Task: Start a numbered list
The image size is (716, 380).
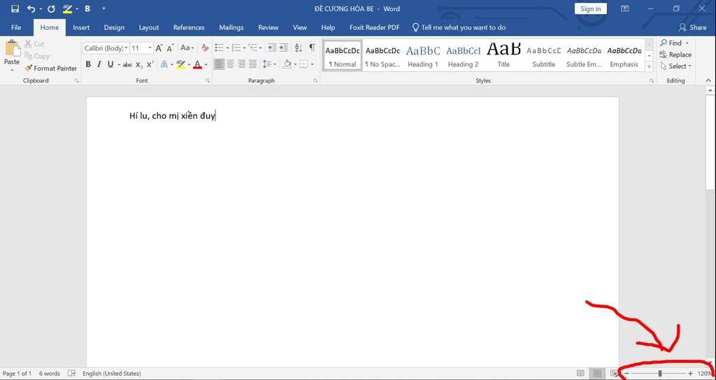Action: pos(236,47)
